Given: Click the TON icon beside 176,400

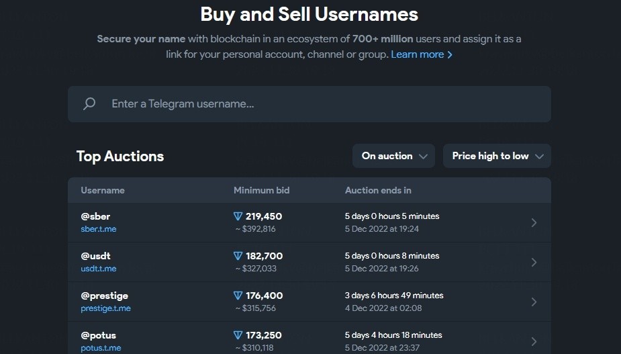Looking at the screenshot, I should point(238,296).
